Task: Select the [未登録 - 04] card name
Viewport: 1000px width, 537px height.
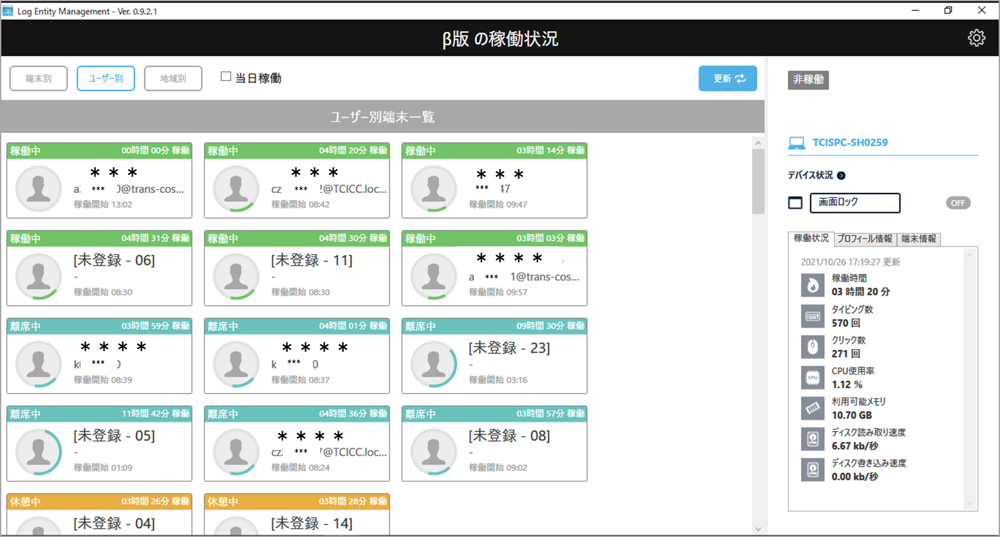Action: coord(114,523)
